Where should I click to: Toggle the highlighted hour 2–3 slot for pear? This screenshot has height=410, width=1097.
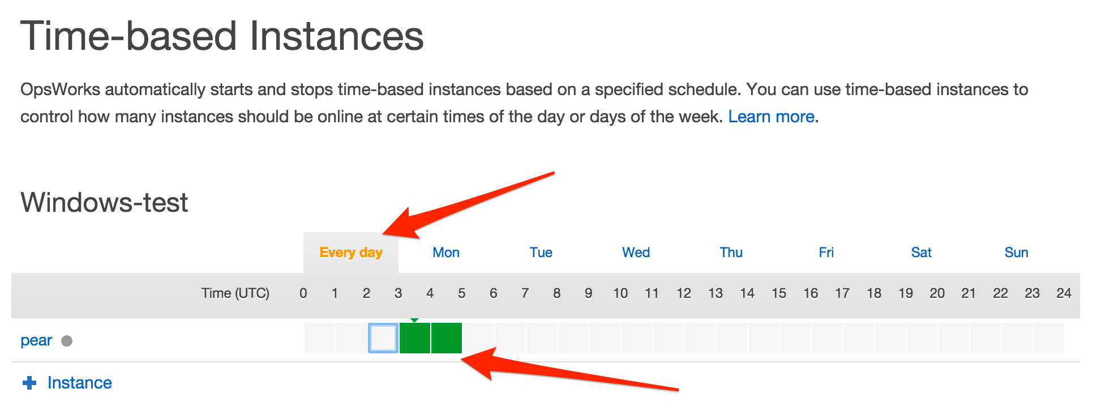coord(383,338)
